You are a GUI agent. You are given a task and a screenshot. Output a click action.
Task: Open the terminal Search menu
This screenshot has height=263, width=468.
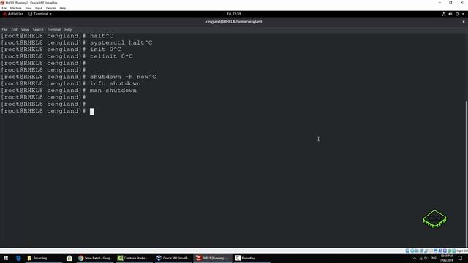click(x=38, y=29)
